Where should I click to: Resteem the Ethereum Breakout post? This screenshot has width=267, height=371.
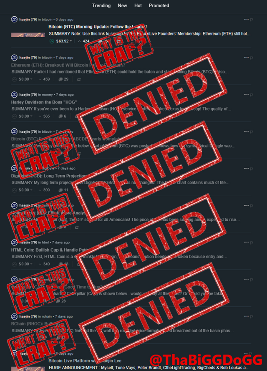pos(79,79)
